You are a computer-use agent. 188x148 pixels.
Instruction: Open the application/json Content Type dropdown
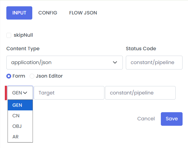click(64, 63)
